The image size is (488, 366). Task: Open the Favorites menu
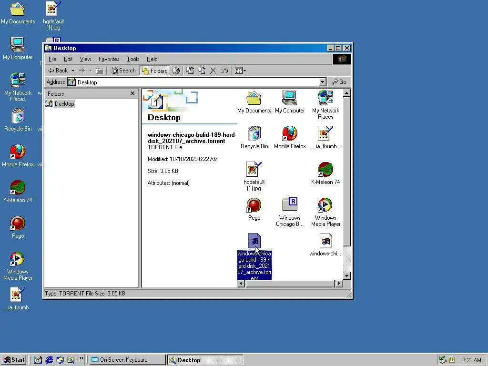[x=109, y=59]
